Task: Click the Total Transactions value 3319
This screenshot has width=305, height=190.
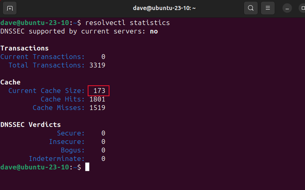Action: [97, 65]
